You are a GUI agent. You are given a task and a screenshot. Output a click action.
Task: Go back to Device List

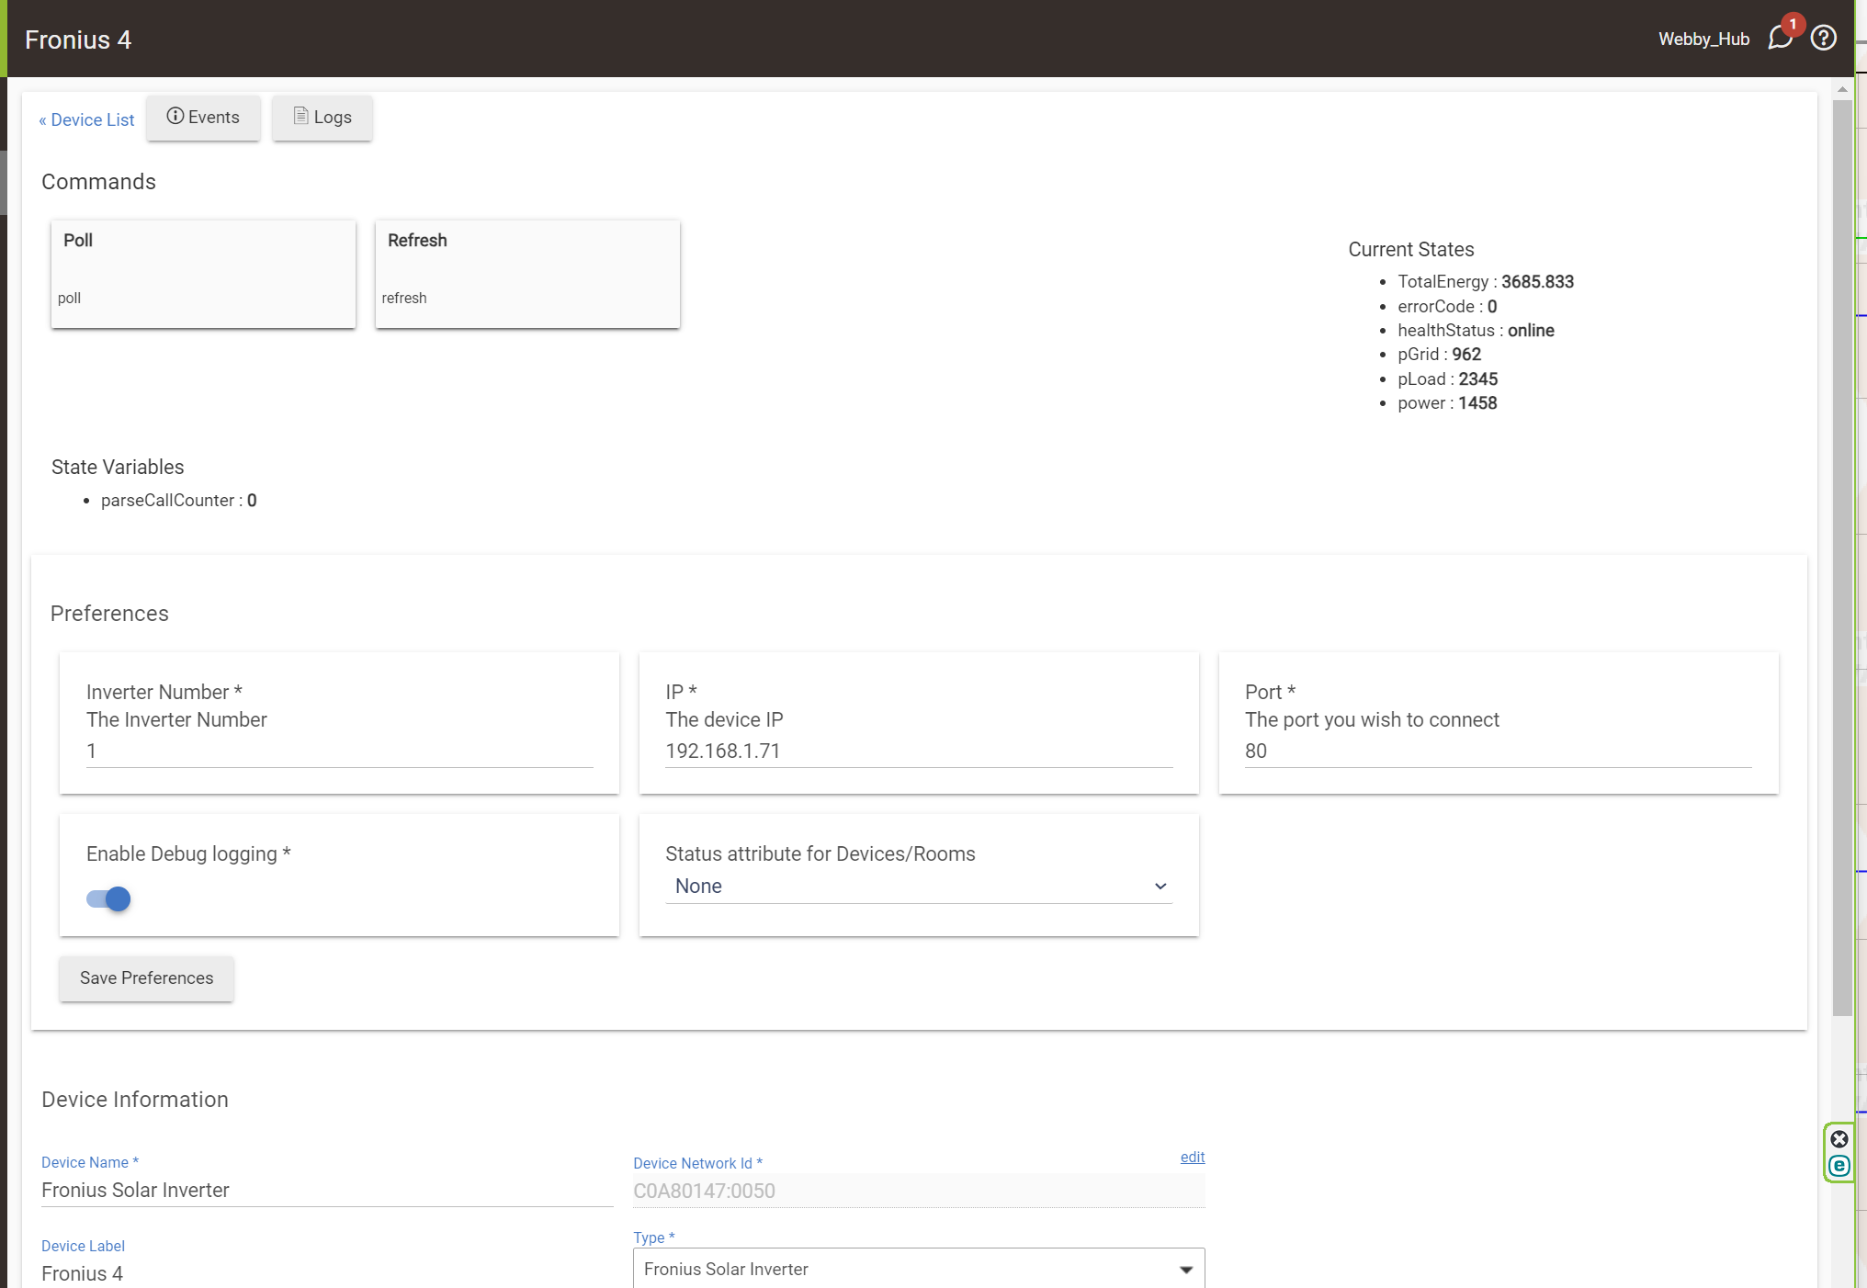tap(86, 119)
